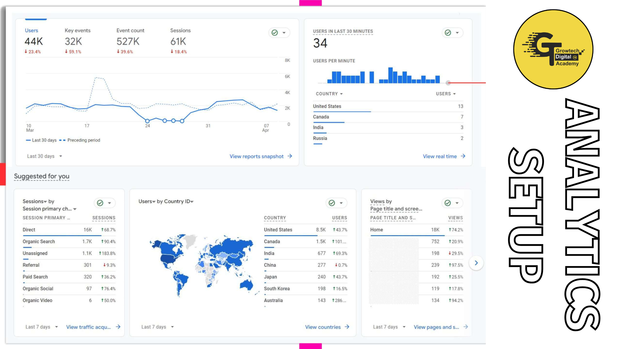This screenshot has width=621, height=349.
Task: Expand the COUNTRY dimension dropdown in realtime card
Action: pyautogui.click(x=329, y=94)
